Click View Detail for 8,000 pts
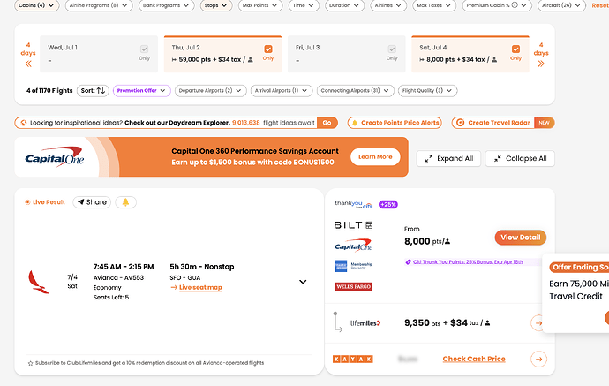 (x=521, y=238)
